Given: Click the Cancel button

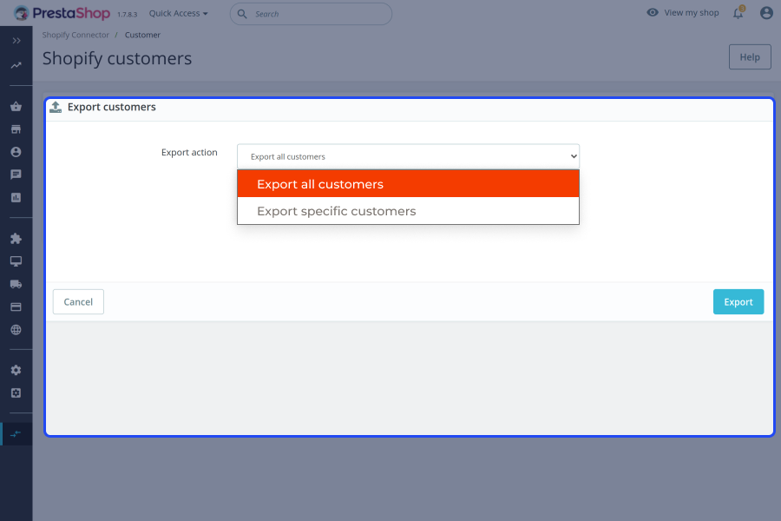Looking at the screenshot, I should tap(78, 301).
